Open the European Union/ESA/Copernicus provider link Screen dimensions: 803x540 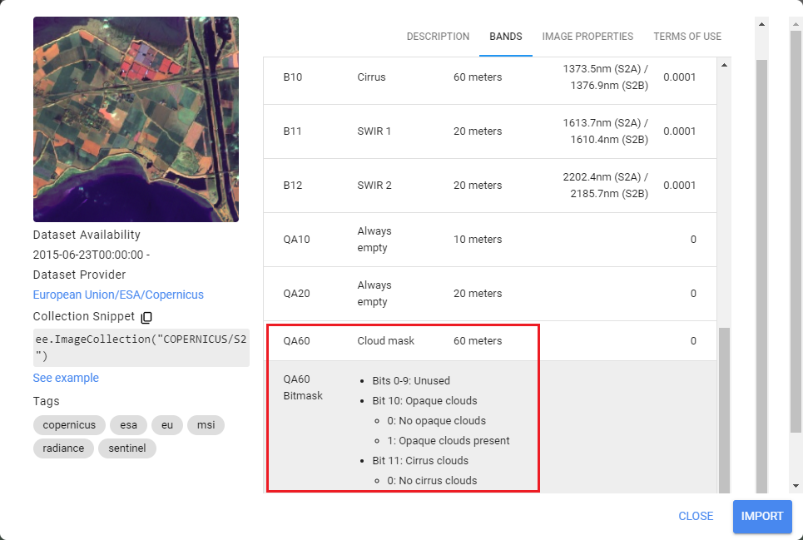point(118,295)
